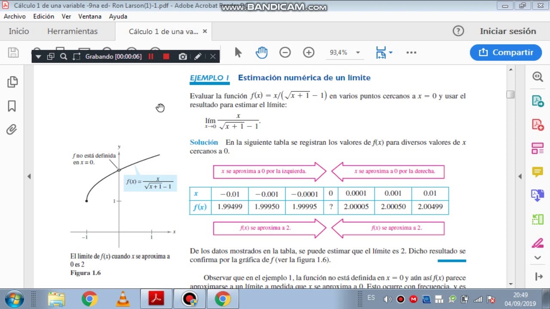
Task: Open the Bandicam taskbar icon
Action: point(189,298)
